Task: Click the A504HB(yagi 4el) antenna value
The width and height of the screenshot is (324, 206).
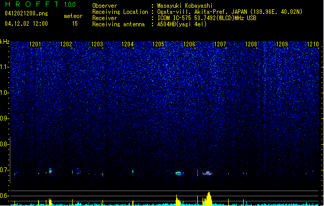Action: 182,24
